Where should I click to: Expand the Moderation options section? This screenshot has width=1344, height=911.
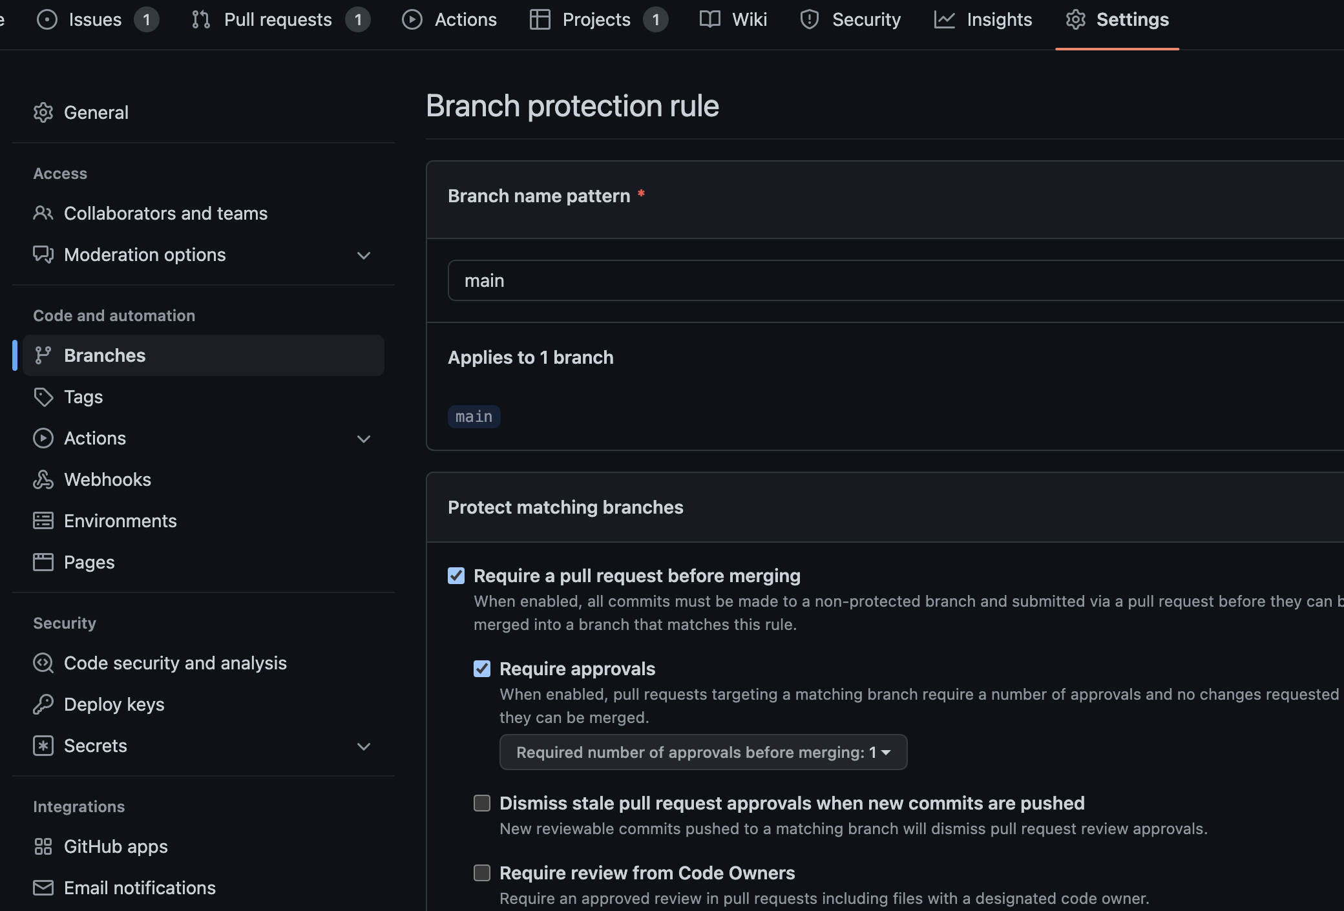(x=364, y=255)
